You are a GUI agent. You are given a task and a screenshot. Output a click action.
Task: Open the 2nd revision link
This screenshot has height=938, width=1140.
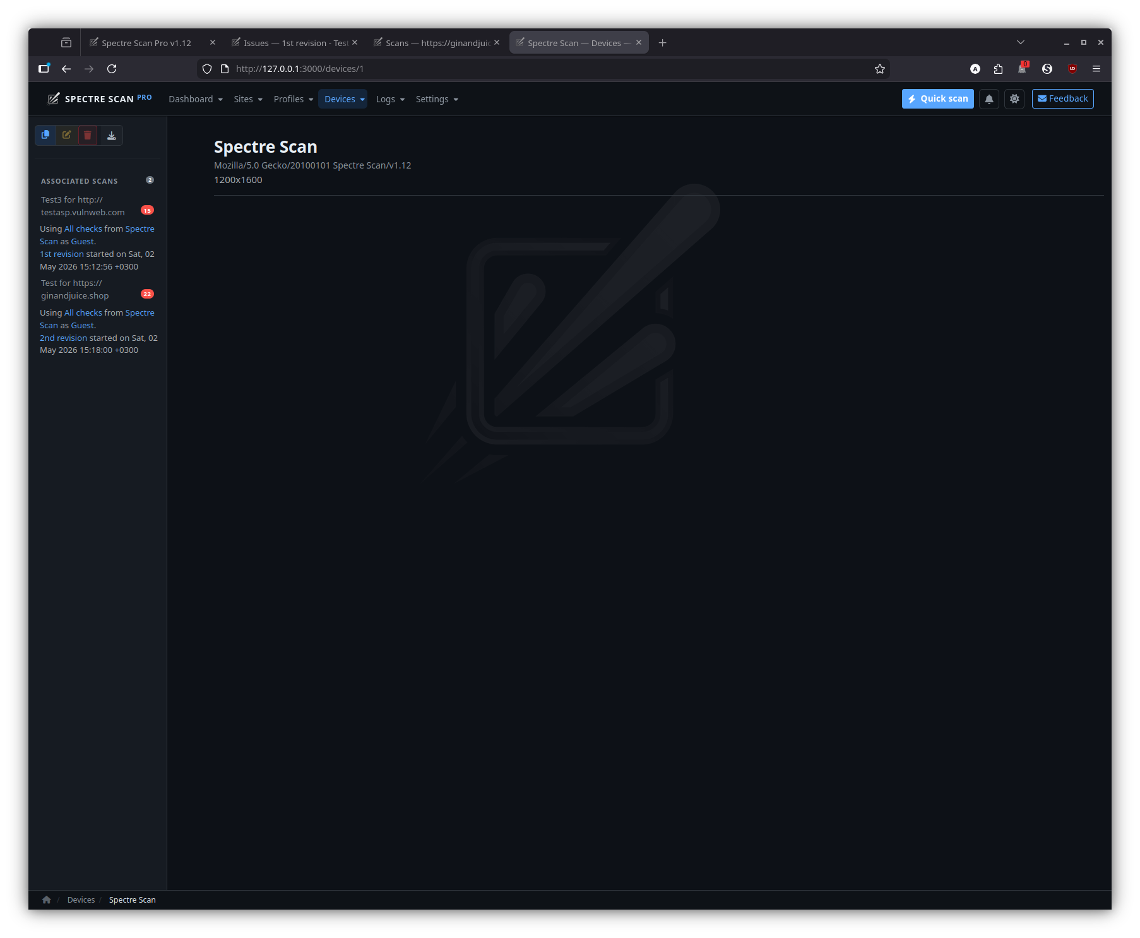click(64, 338)
